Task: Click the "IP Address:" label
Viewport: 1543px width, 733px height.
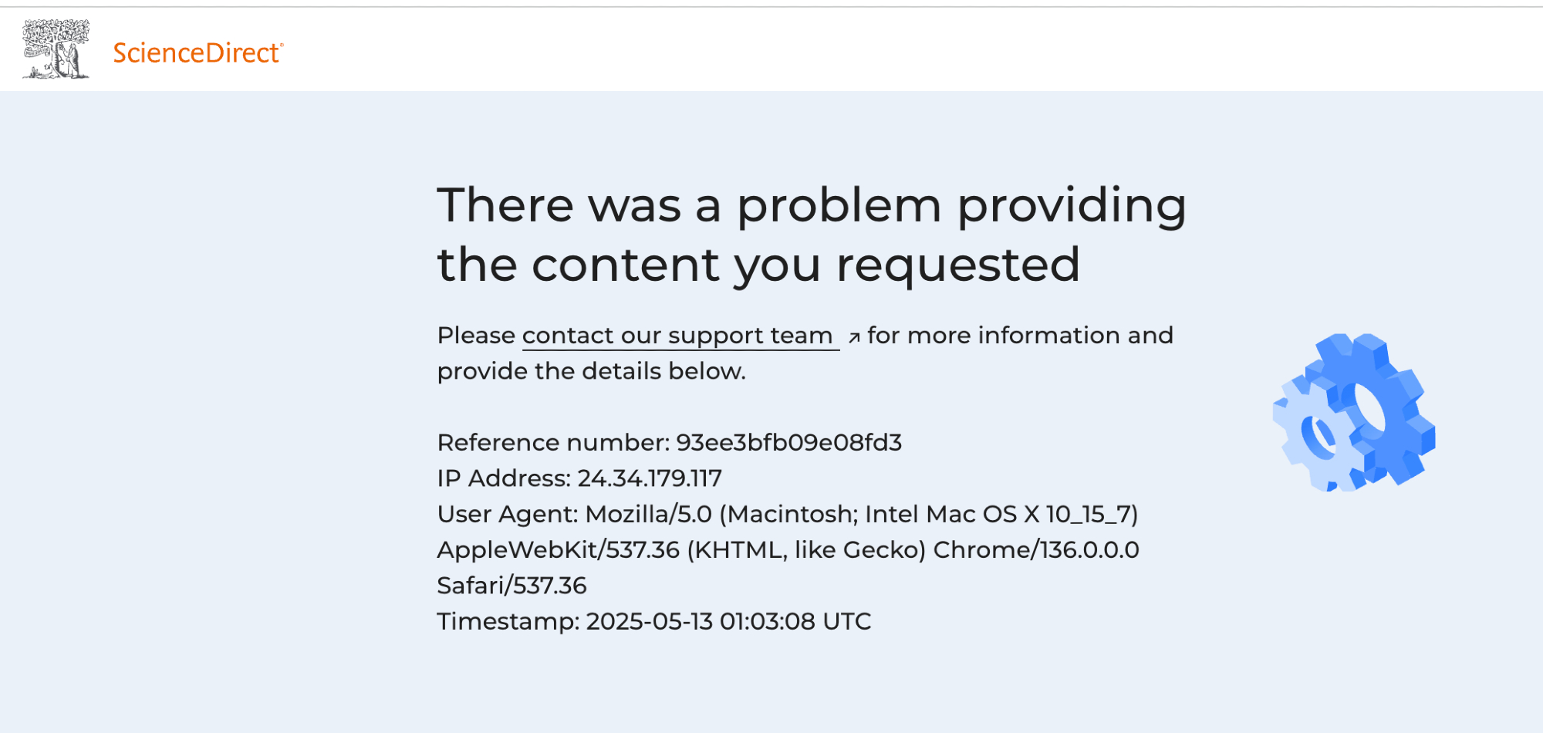Action: click(x=504, y=478)
